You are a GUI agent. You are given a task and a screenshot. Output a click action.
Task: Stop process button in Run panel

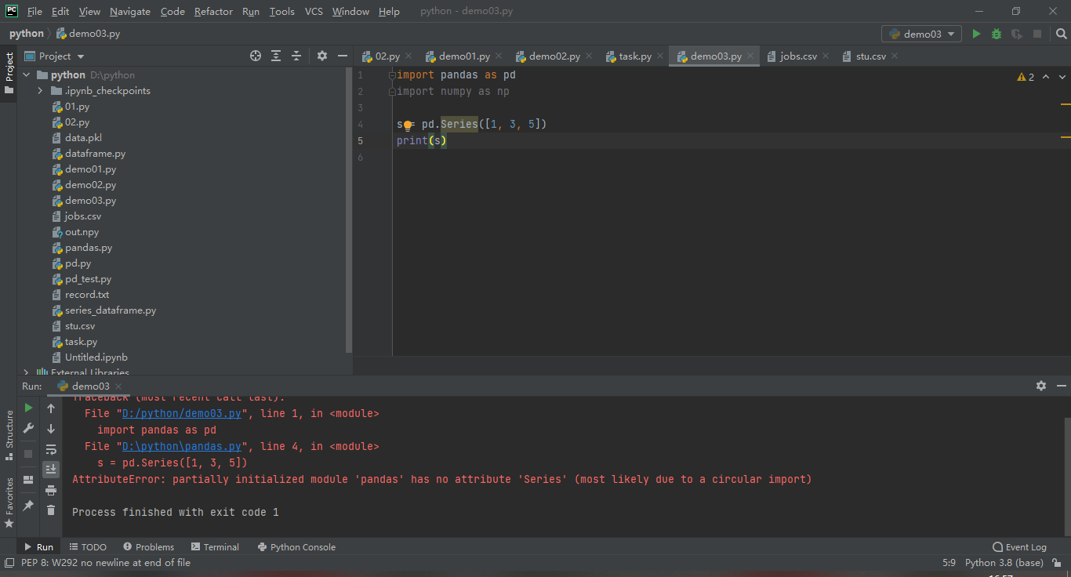(x=28, y=453)
